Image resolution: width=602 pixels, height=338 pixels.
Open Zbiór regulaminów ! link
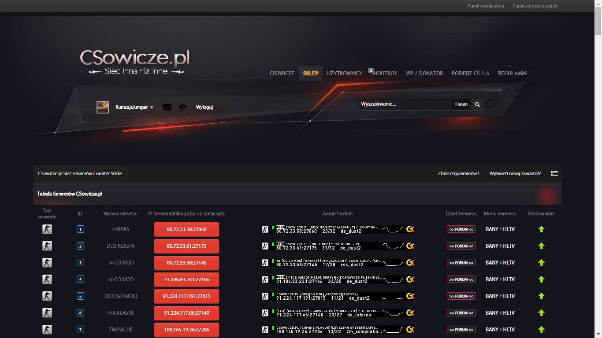tap(458, 174)
